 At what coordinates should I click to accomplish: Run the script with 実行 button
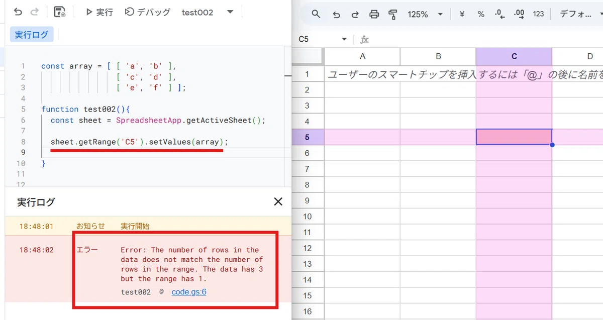pyautogui.click(x=99, y=12)
